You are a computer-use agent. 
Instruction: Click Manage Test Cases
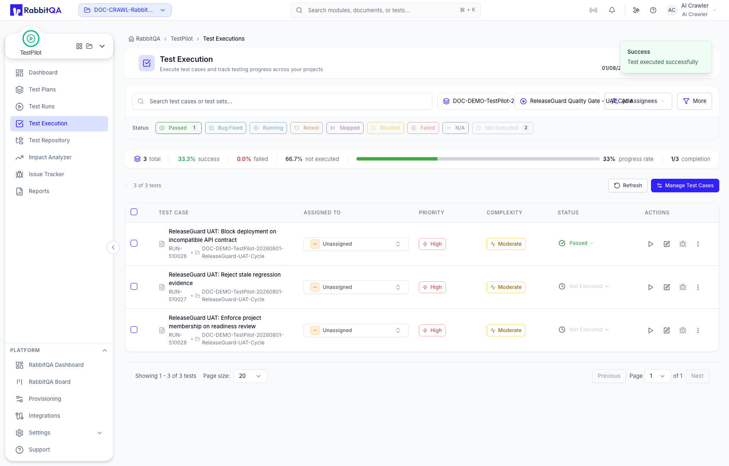coord(685,186)
